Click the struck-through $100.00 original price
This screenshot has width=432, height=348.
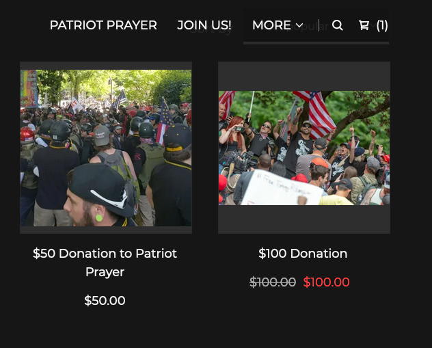pyautogui.click(x=273, y=282)
